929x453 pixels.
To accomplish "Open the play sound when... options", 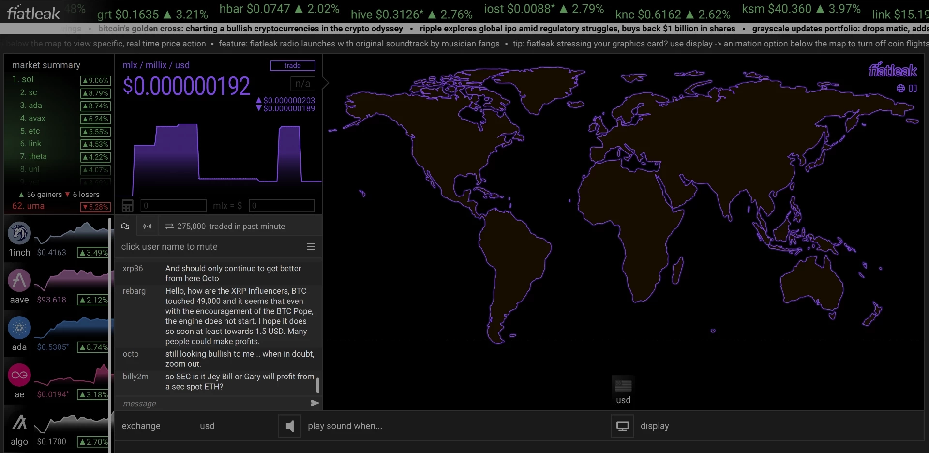I will 345,426.
